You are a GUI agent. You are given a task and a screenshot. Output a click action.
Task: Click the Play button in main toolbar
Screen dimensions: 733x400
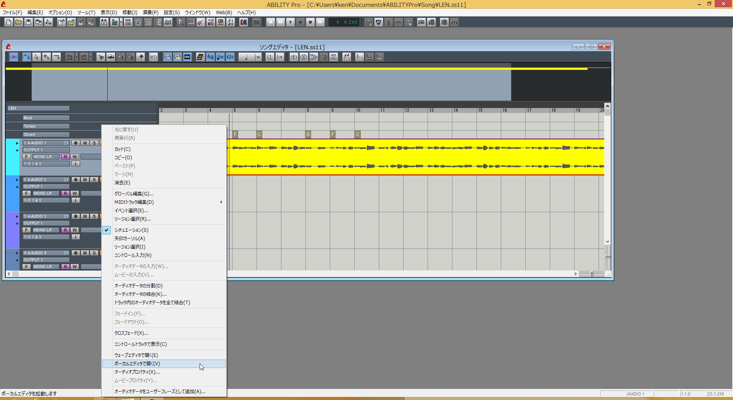[x=291, y=22]
